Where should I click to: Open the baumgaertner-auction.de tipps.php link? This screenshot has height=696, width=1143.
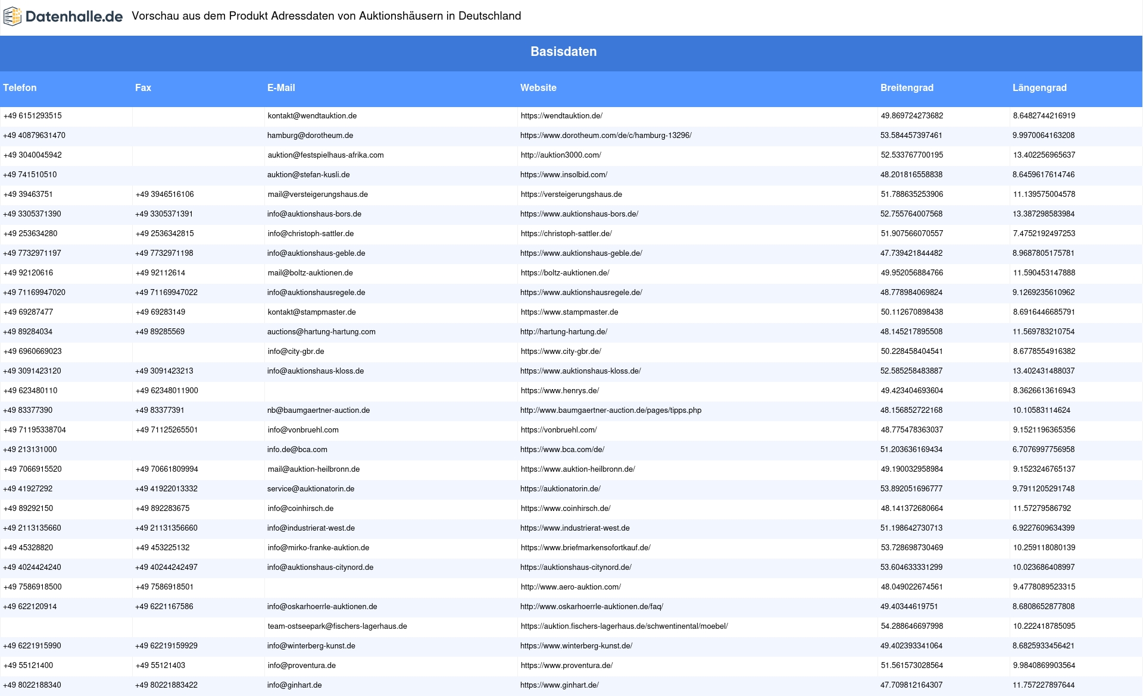(611, 410)
